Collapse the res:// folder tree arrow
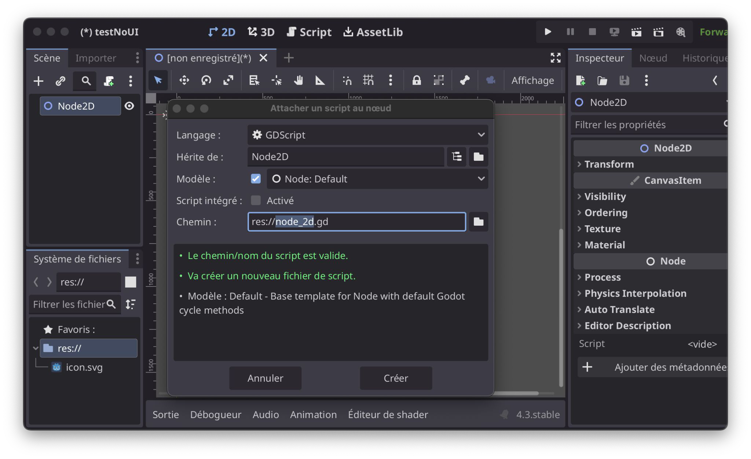This screenshot has width=751, height=459. pos(36,348)
